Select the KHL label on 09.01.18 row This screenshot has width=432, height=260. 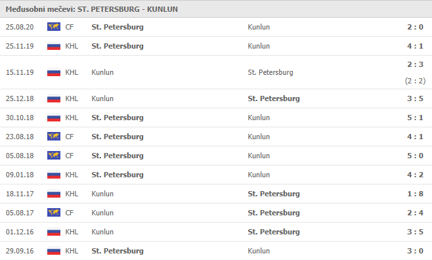click(72, 175)
